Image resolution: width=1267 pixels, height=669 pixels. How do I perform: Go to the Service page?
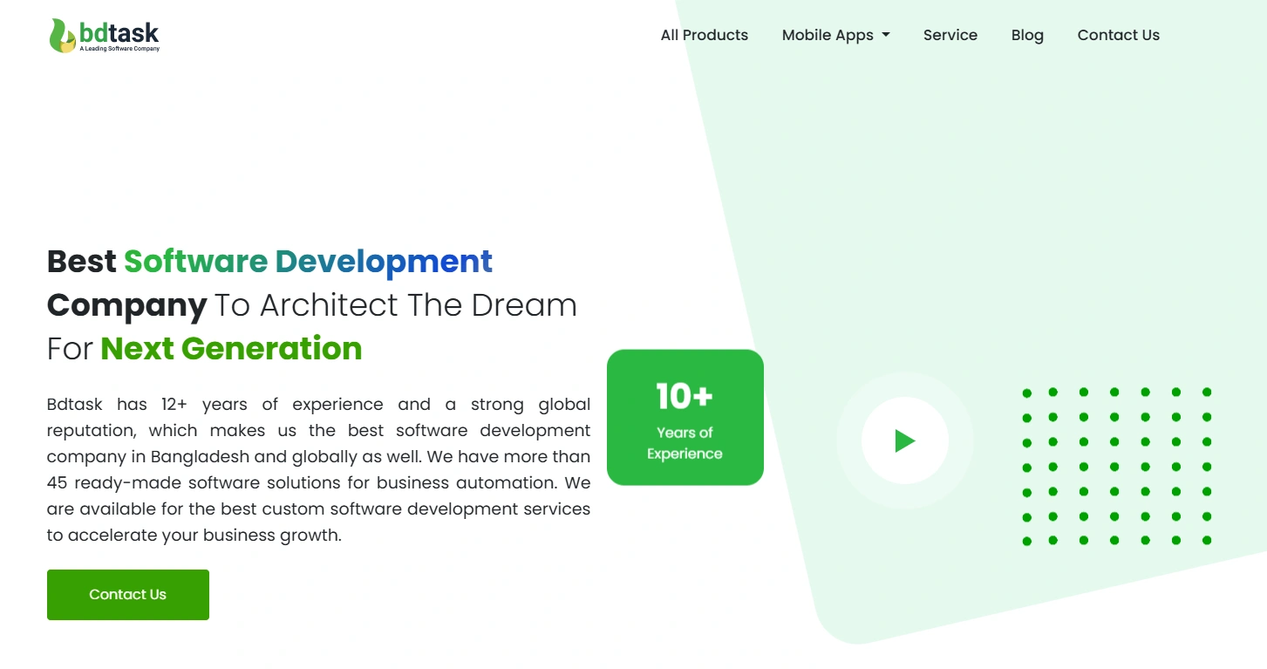coord(950,35)
